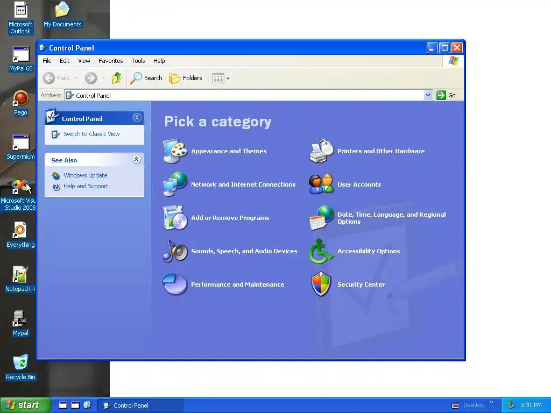This screenshot has width=551, height=413.
Task: Click the Control Panel title bar icon
Action: point(43,47)
